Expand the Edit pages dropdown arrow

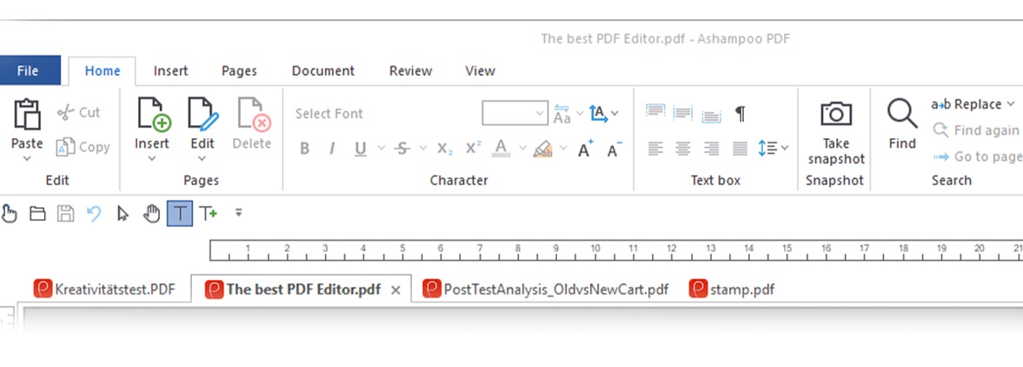(x=203, y=158)
